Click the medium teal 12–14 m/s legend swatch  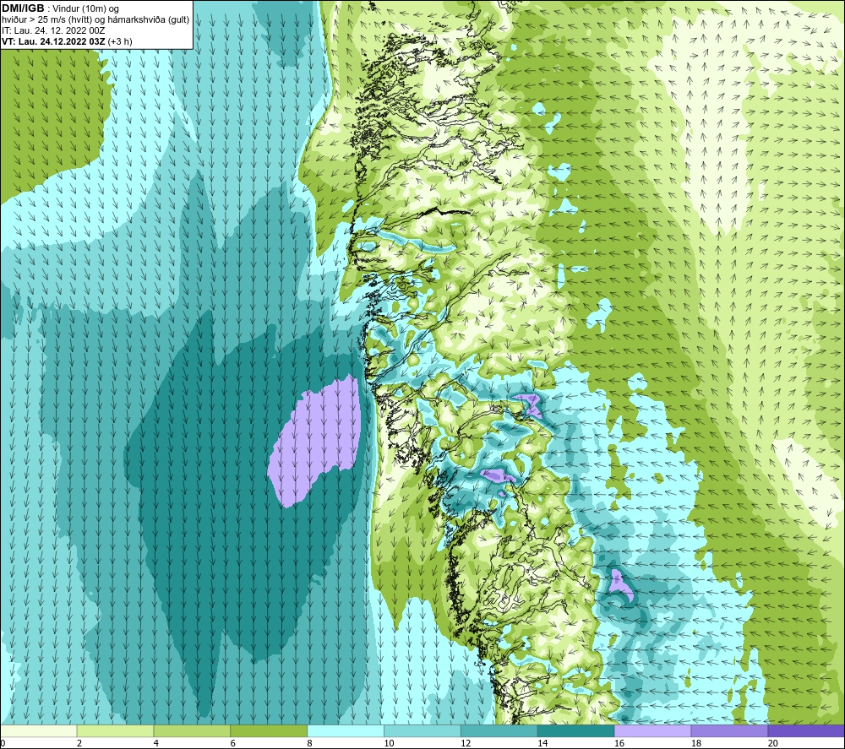499,730
